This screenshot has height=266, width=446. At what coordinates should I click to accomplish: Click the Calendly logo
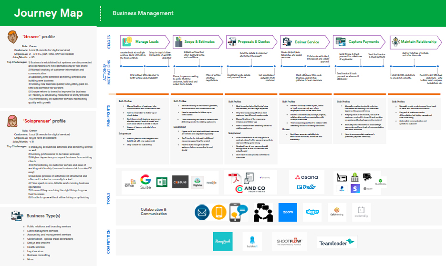tap(361, 212)
